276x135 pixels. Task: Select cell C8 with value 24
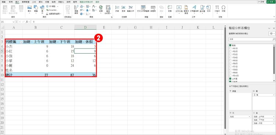pyautogui.click(x=61, y=65)
